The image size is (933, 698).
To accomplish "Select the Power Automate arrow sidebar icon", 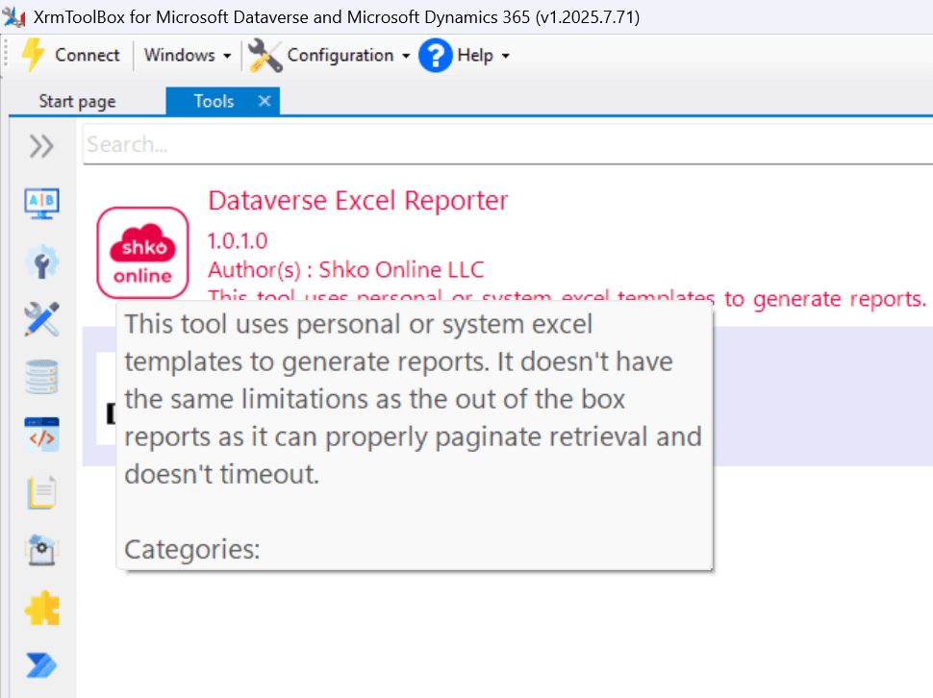I will tap(41, 665).
